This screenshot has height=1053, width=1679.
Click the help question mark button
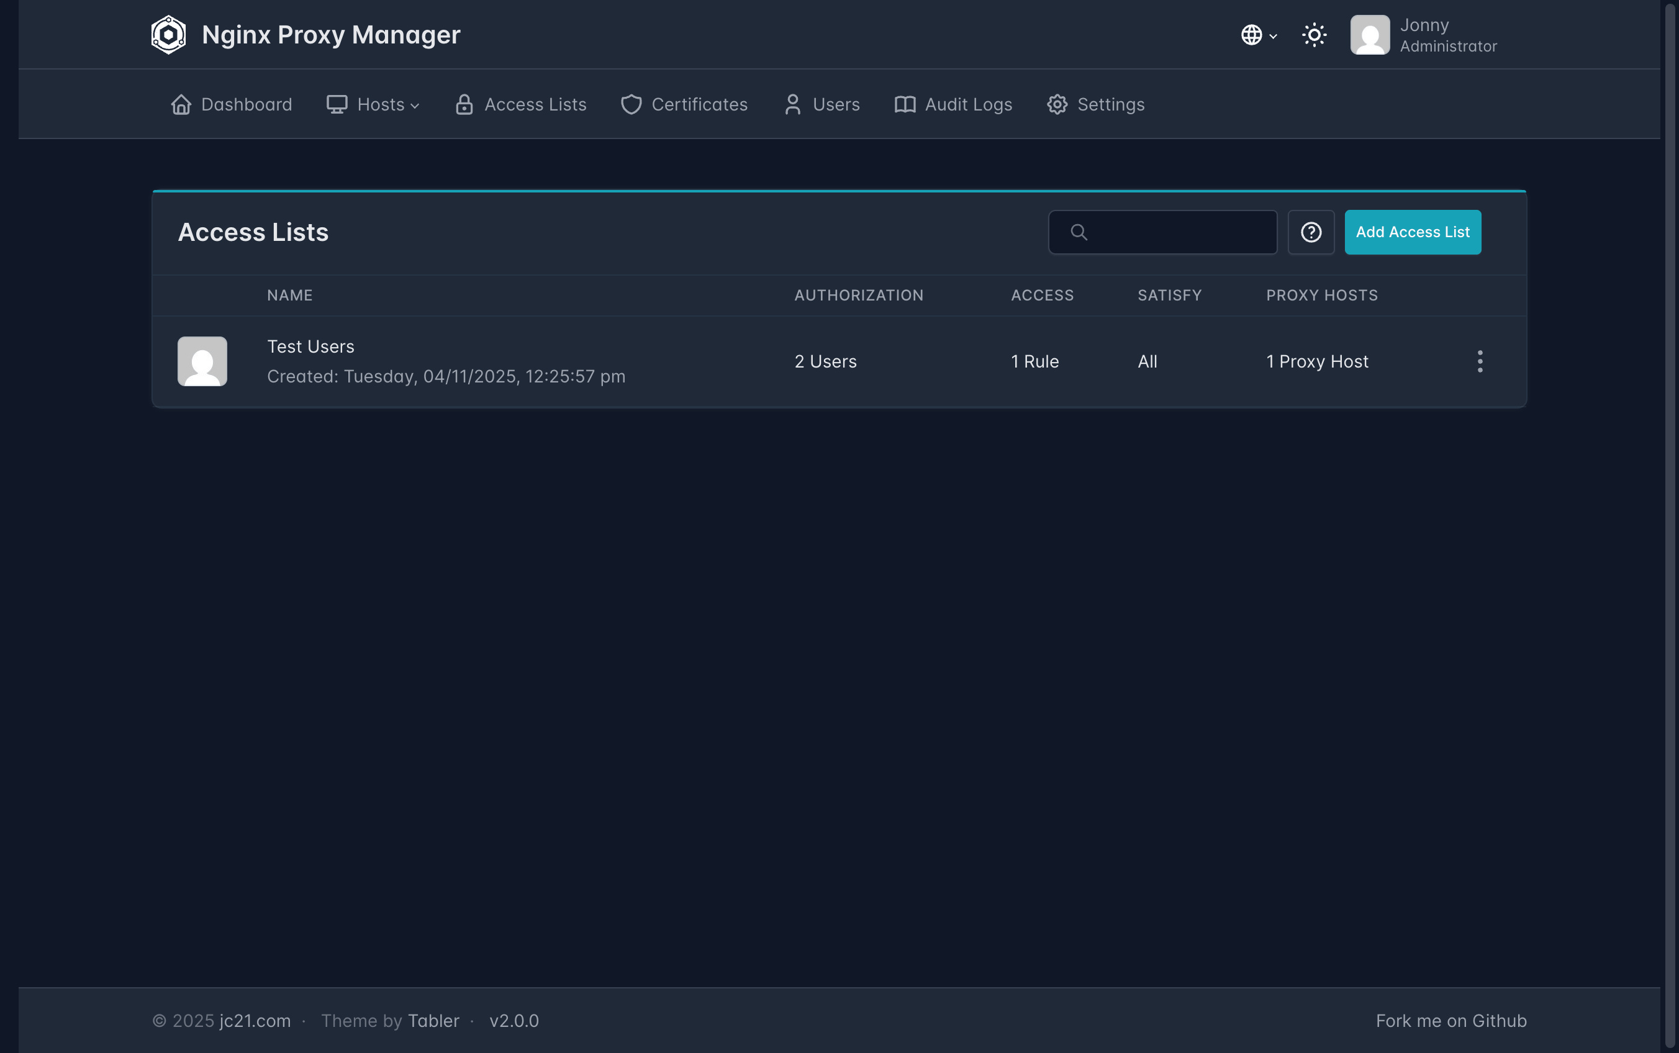(x=1311, y=232)
